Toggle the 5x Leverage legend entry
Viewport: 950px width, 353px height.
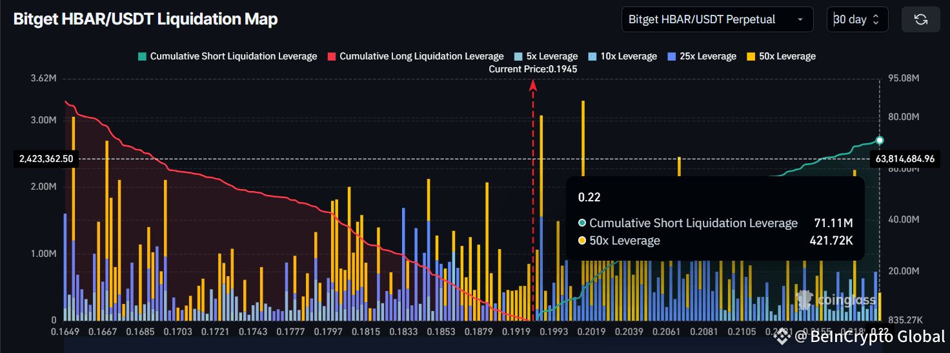[x=546, y=56]
